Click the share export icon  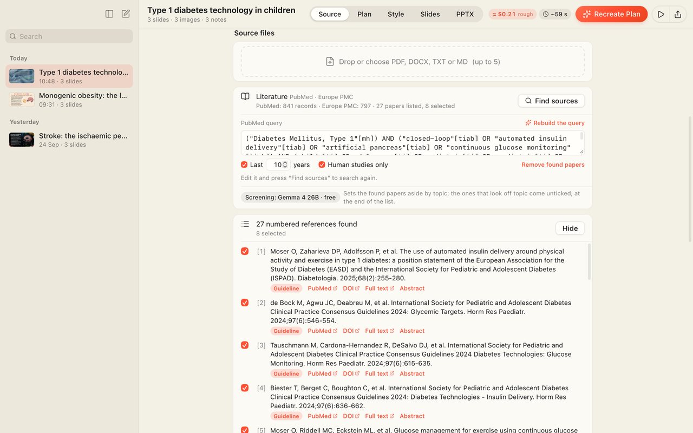tap(678, 15)
